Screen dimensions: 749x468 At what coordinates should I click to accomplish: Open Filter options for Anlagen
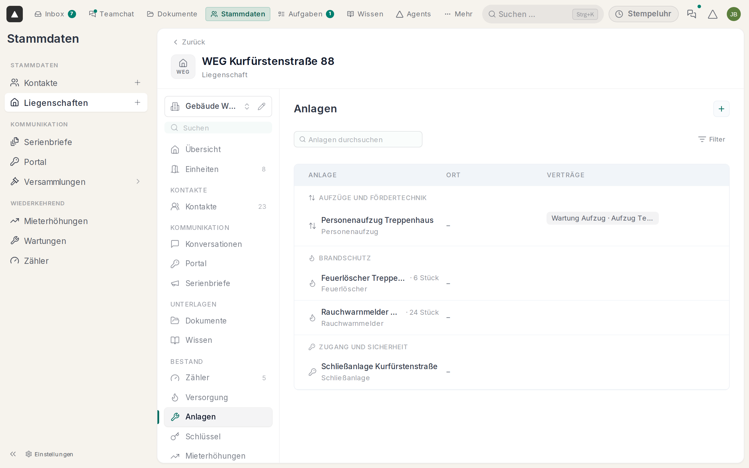tap(712, 139)
